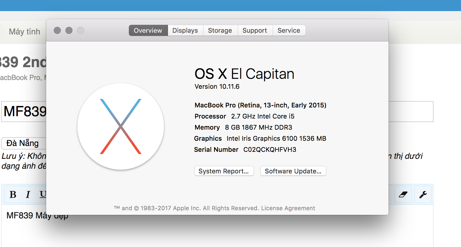Click the OS X El Capitan heading

(x=245, y=74)
